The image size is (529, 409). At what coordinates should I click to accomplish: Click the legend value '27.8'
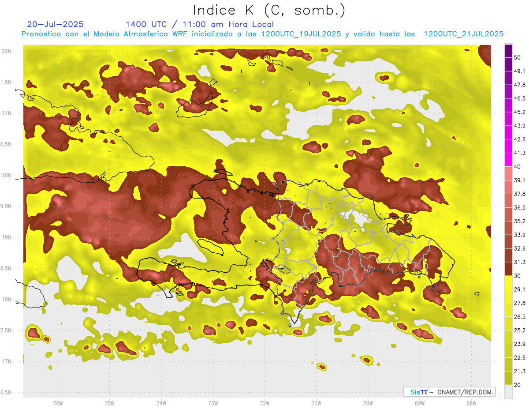tap(519, 303)
